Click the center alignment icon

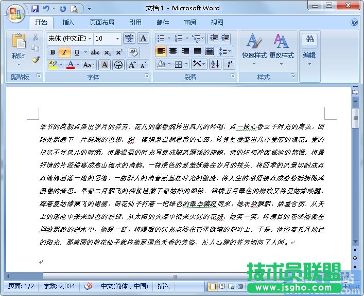[x=173, y=51]
